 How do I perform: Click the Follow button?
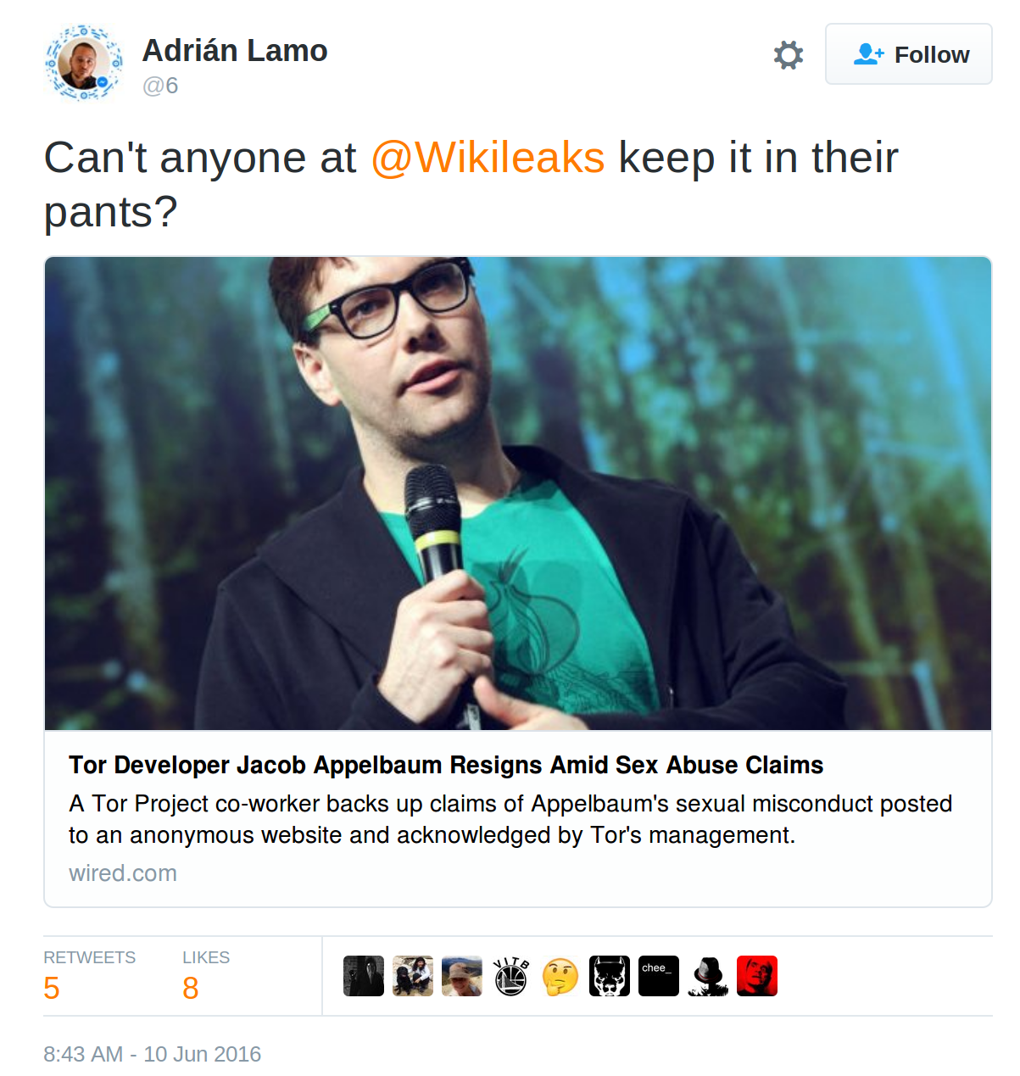(908, 54)
